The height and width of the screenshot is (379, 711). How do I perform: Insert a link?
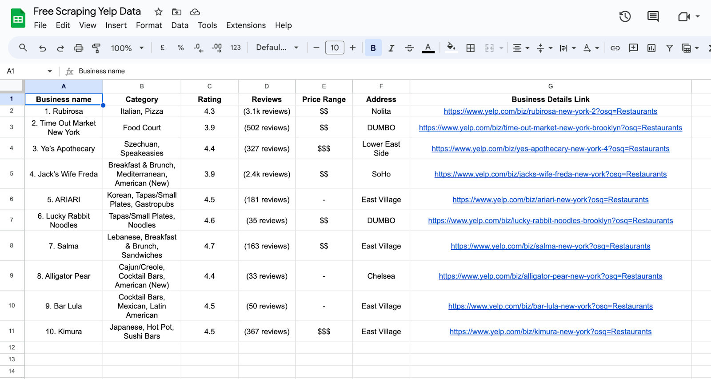615,48
